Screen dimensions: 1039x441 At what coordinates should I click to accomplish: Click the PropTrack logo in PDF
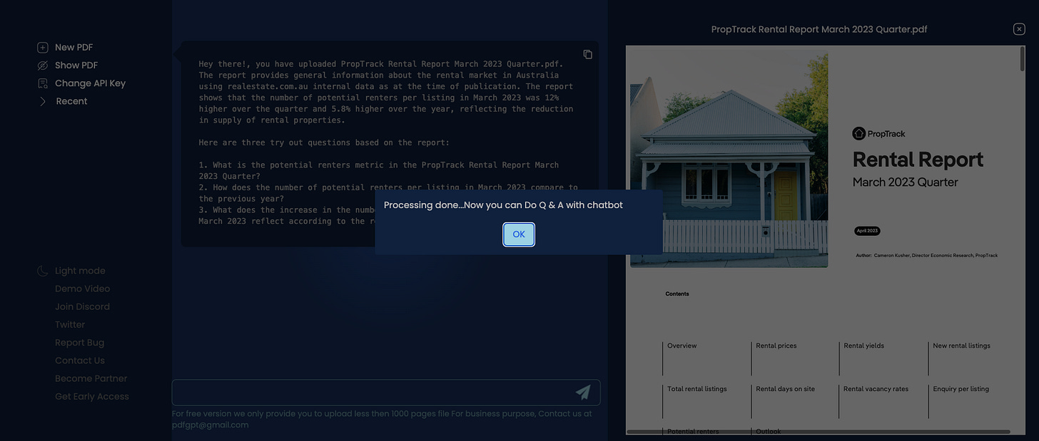tap(878, 133)
